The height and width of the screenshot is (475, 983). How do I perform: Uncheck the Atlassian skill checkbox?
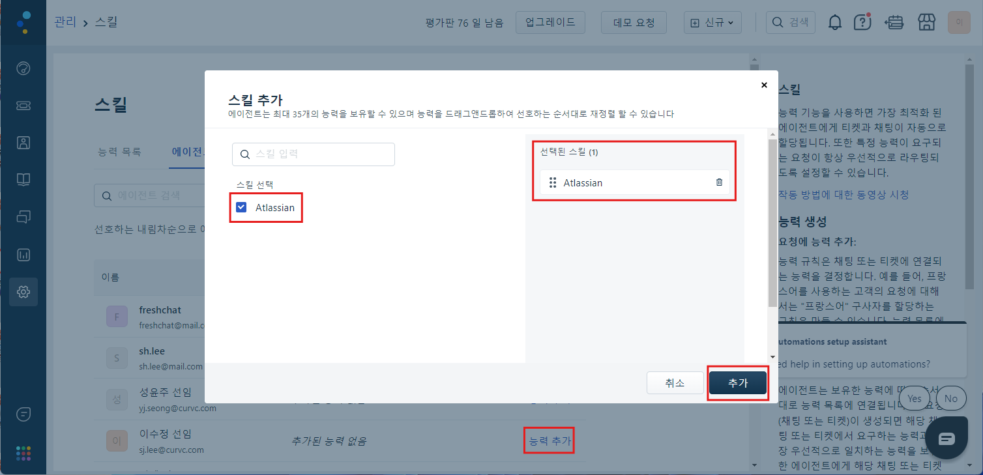click(241, 207)
